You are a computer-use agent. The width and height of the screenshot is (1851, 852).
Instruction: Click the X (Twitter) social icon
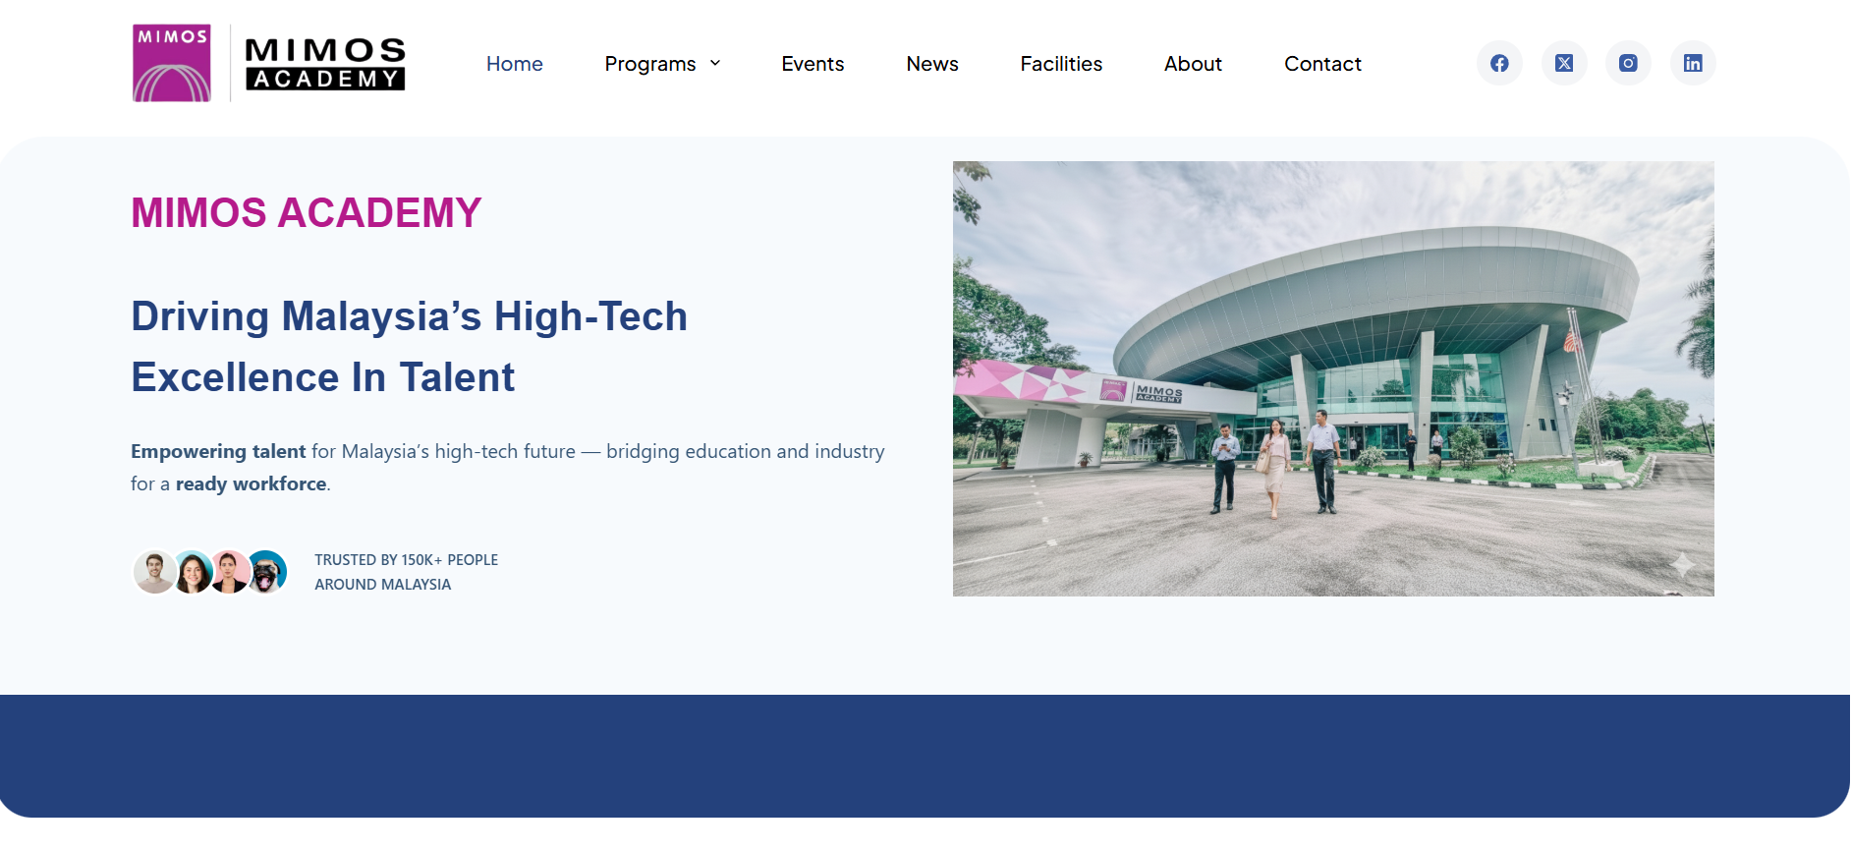pos(1564,64)
